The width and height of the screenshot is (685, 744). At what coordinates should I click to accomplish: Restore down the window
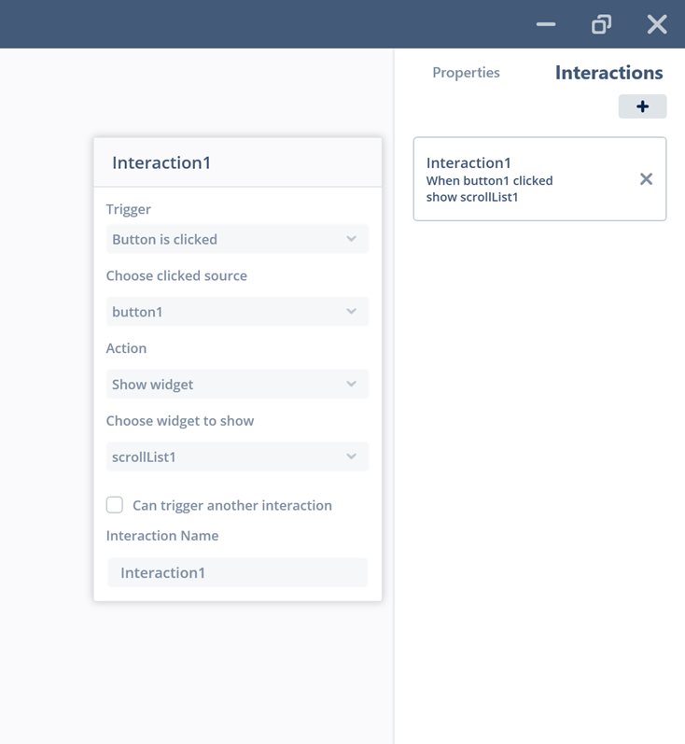coord(601,24)
